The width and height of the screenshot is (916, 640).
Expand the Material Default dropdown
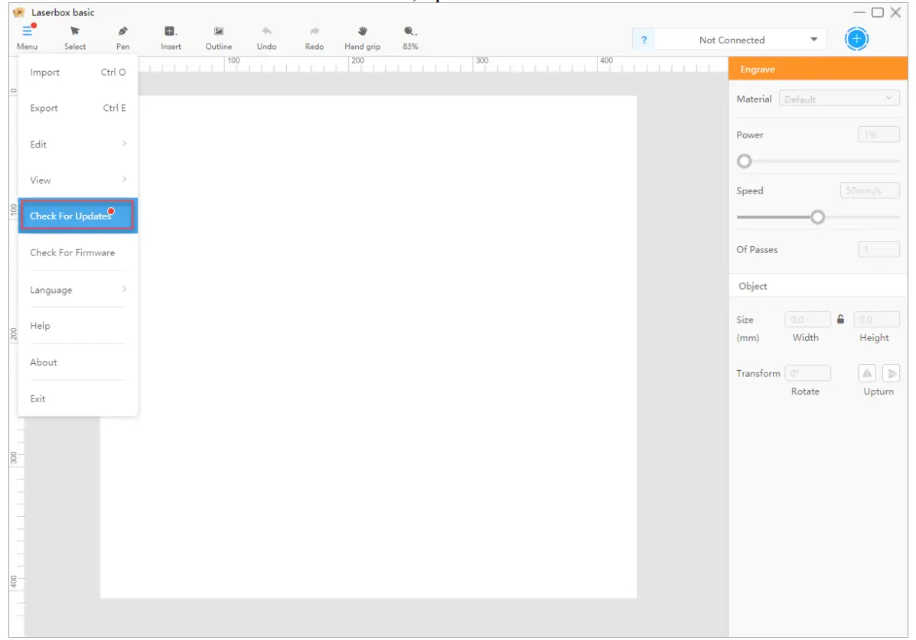pos(839,99)
